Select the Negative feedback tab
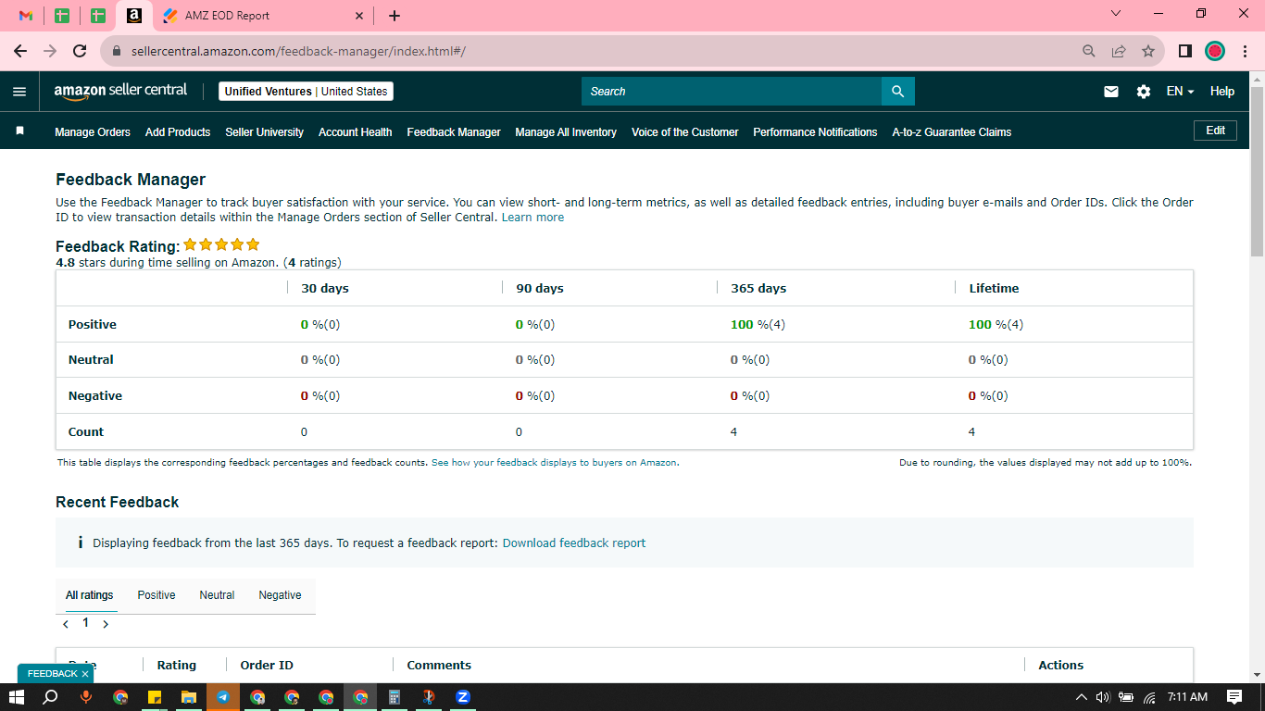 click(280, 595)
